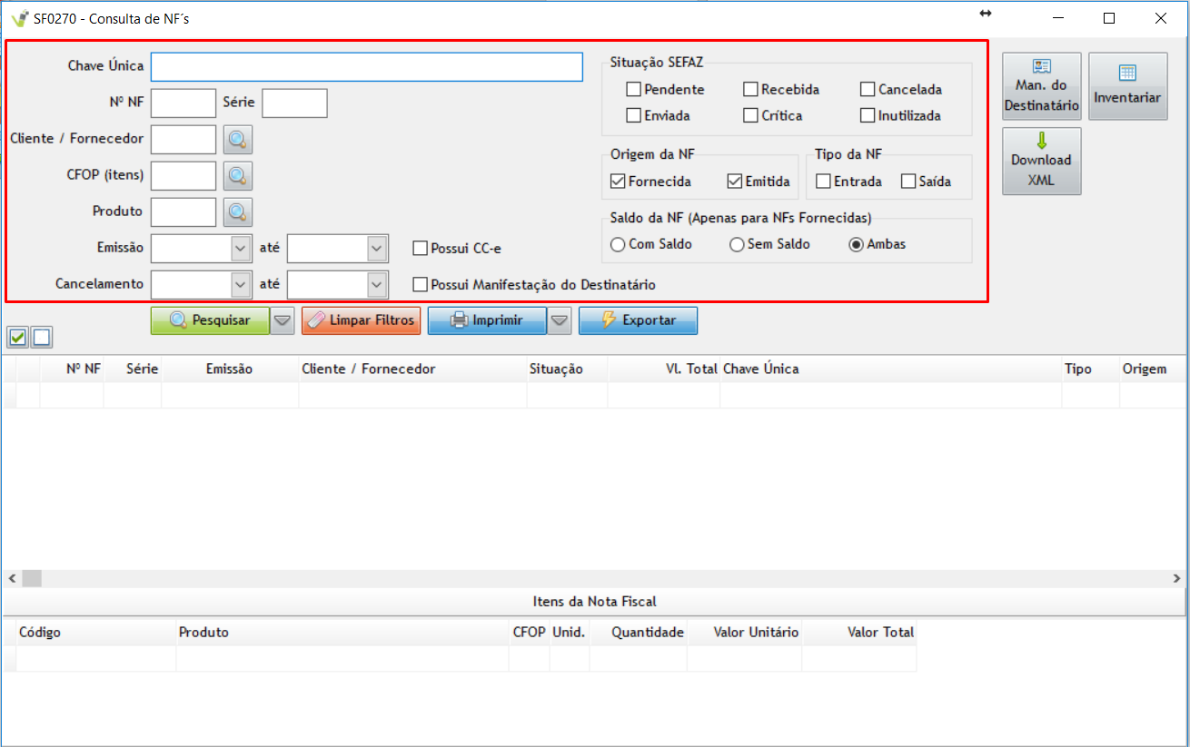Check the Enviada checkbox
Image resolution: width=1190 pixels, height=747 pixels.
(634, 115)
